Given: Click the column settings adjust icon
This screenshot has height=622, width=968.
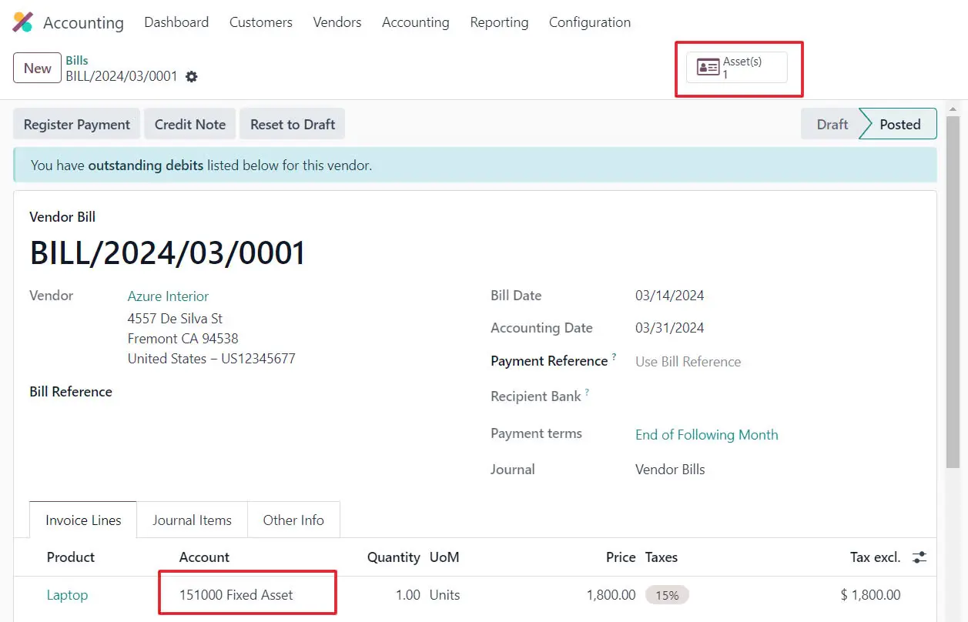Looking at the screenshot, I should point(919,557).
